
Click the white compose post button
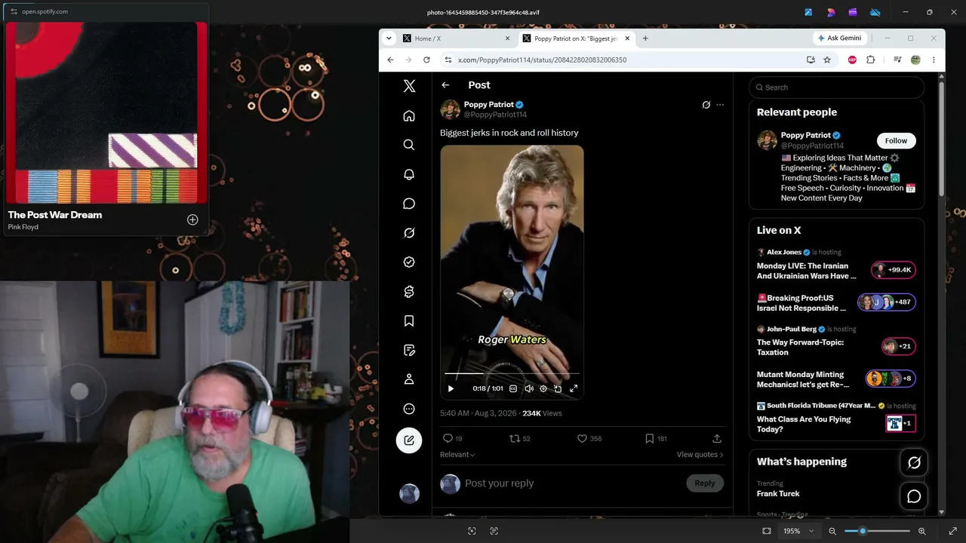pos(409,440)
